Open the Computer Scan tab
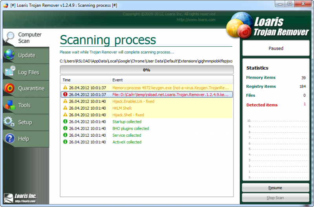The image size is (314, 207). pos(26,38)
